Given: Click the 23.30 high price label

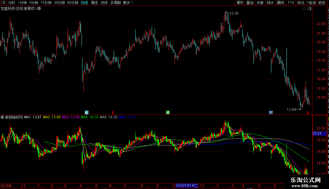Looking at the screenshot, I should click(x=234, y=13).
